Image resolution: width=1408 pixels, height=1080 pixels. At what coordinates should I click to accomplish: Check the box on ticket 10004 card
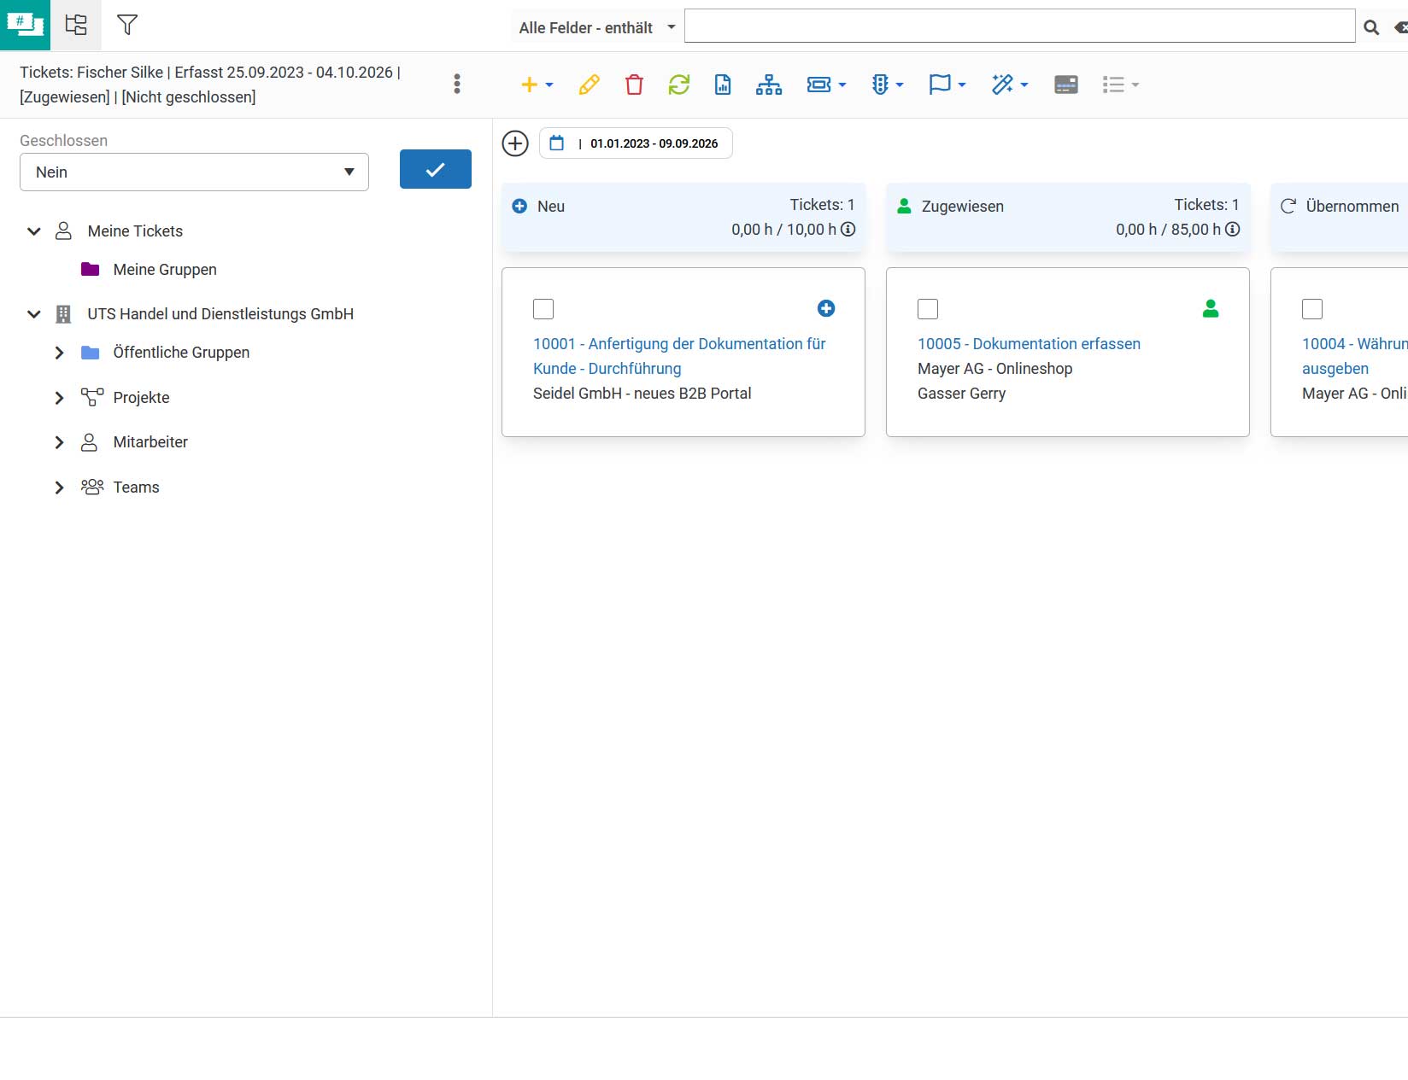(x=1312, y=309)
